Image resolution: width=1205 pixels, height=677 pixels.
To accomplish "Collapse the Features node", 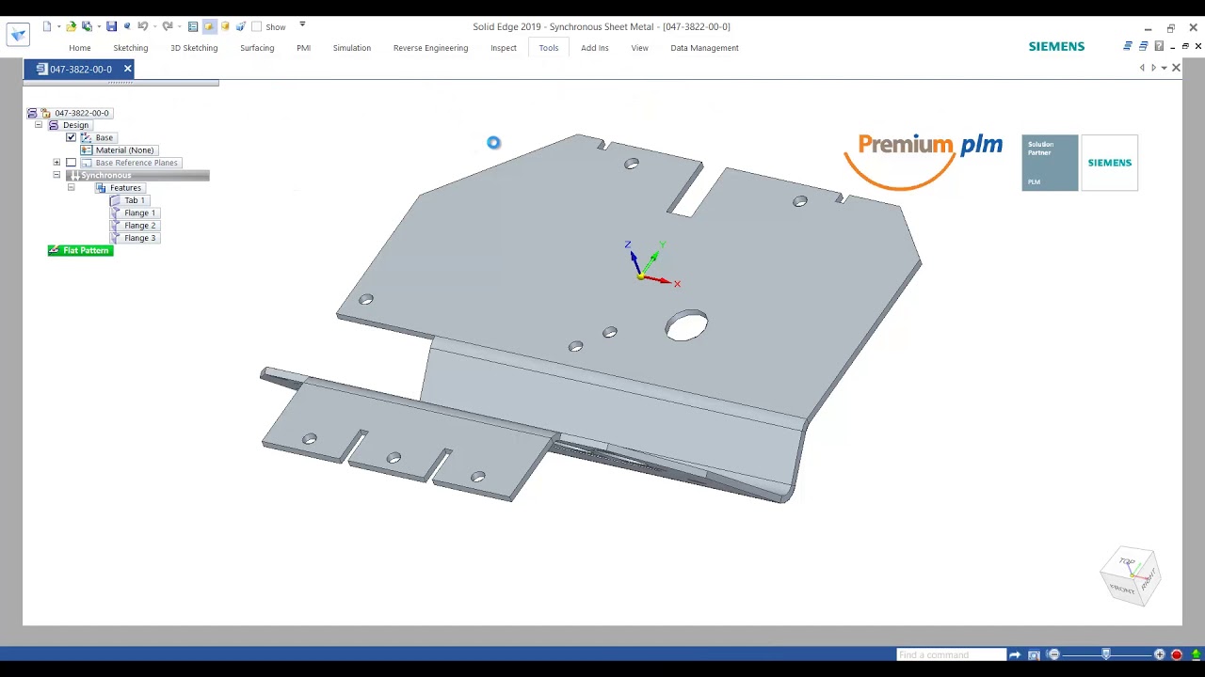I will click(x=71, y=188).
